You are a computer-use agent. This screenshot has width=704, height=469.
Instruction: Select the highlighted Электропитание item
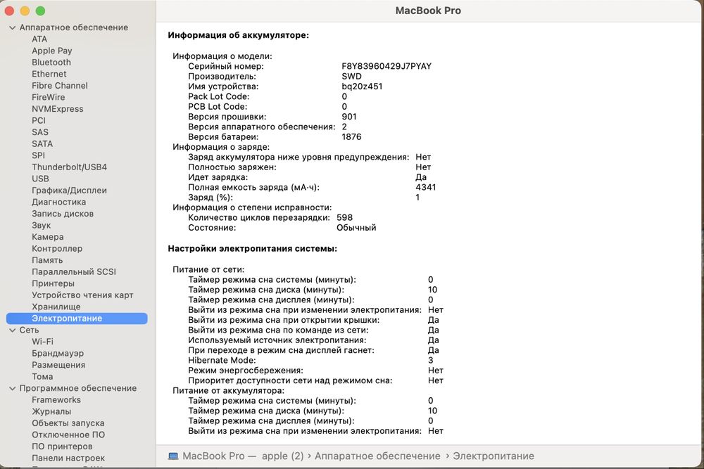pos(77,319)
